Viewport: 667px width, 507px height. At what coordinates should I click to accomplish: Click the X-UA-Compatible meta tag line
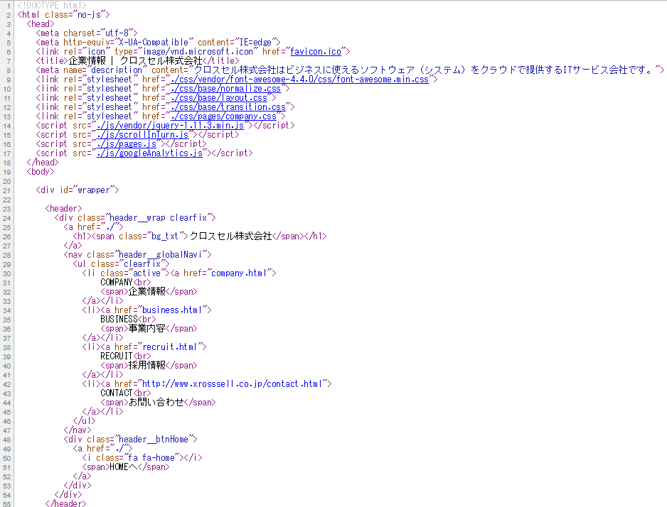point(159,43)
